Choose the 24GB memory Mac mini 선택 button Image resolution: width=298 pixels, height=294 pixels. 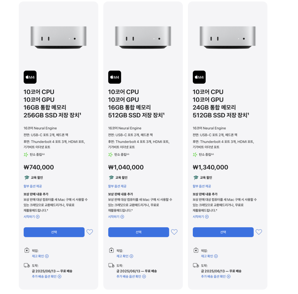click(x=223, y=232)
